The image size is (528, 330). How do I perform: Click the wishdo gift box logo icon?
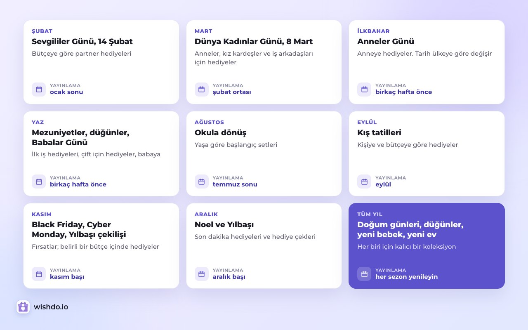coord(23,307)
